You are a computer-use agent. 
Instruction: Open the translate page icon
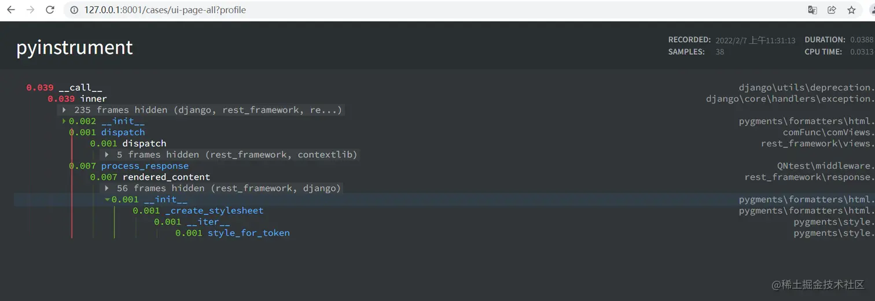[x=812, y=10]
